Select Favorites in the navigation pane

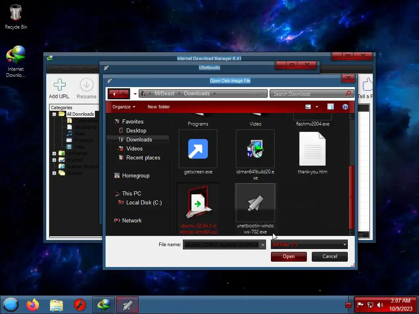tap(133, 121)
